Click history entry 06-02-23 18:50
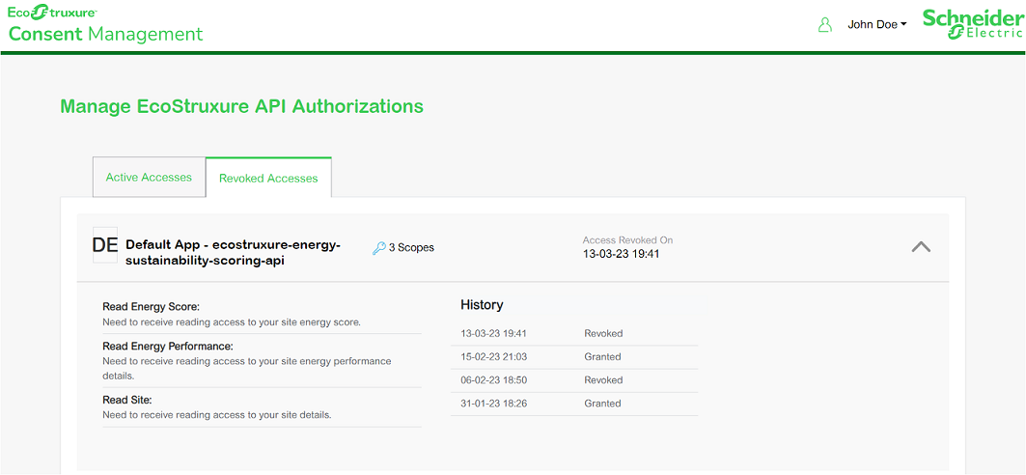Screen dimensions: 1026x475 click(494, 380)
